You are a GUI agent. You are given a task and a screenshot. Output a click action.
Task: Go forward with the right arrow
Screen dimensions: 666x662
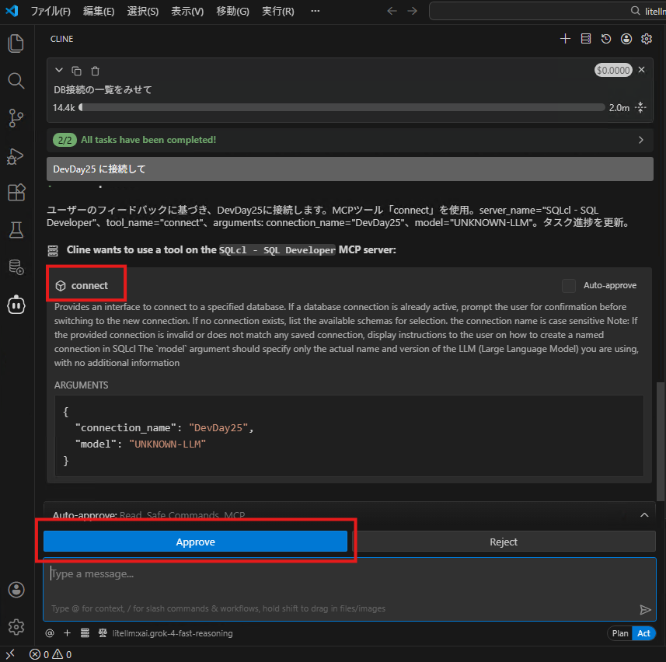(412, 11)
